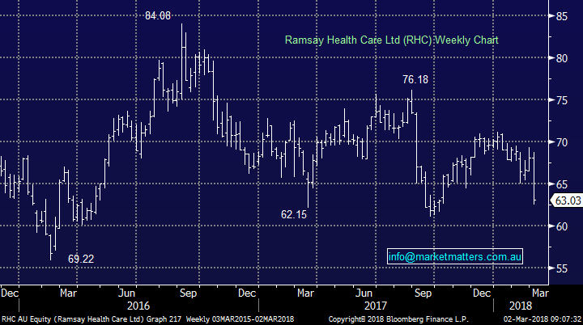Screen dimensions: 583x325
Task: Click the 2018 year label on time axis
Action: [x=521, y=306]
